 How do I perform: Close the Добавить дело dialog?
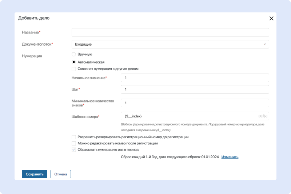pos(271,18)
